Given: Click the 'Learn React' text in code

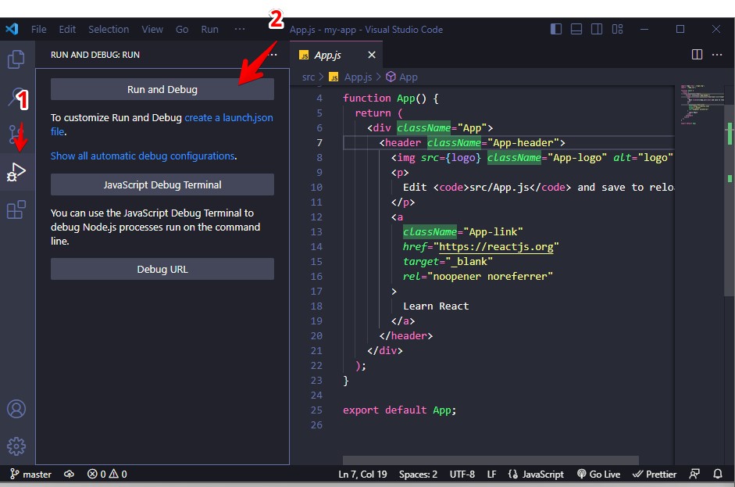Looking at the screenshot, I should tap(436, 306).
